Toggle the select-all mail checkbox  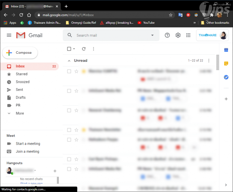pyautogui.click(x=69, y=49)
